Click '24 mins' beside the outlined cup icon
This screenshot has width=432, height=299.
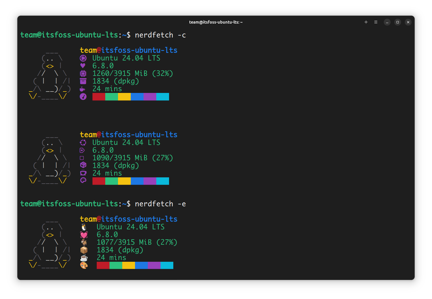pos(107,173)
